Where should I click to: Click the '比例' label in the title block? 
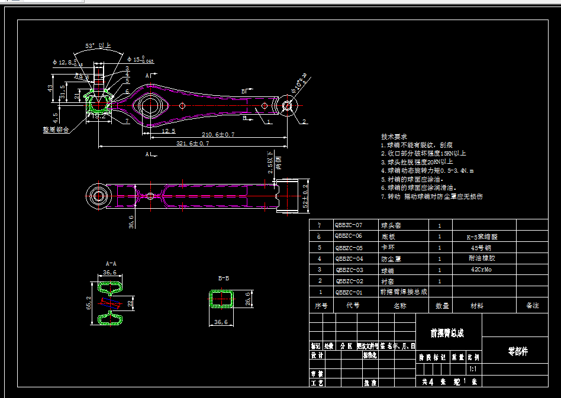[x=473, y=357]
